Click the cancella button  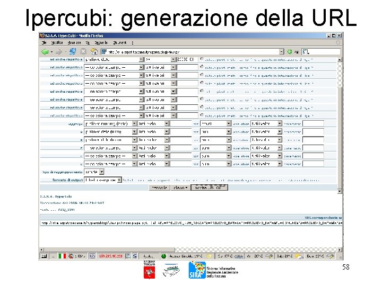pos(159,187)
